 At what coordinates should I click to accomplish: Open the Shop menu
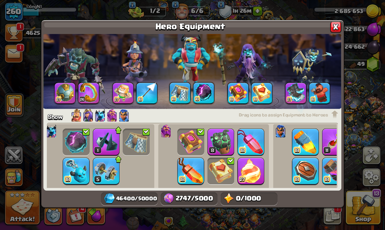363,208
